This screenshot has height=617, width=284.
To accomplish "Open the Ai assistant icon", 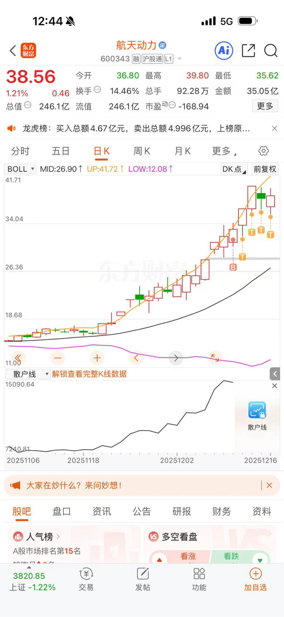I will (224, 51).
